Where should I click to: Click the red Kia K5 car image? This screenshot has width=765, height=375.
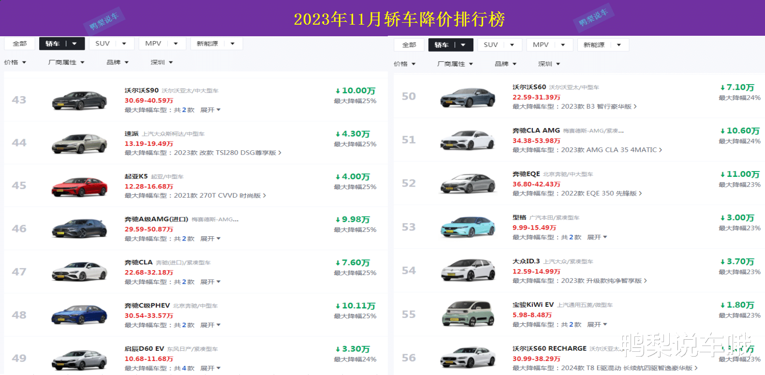coord(79,187)
